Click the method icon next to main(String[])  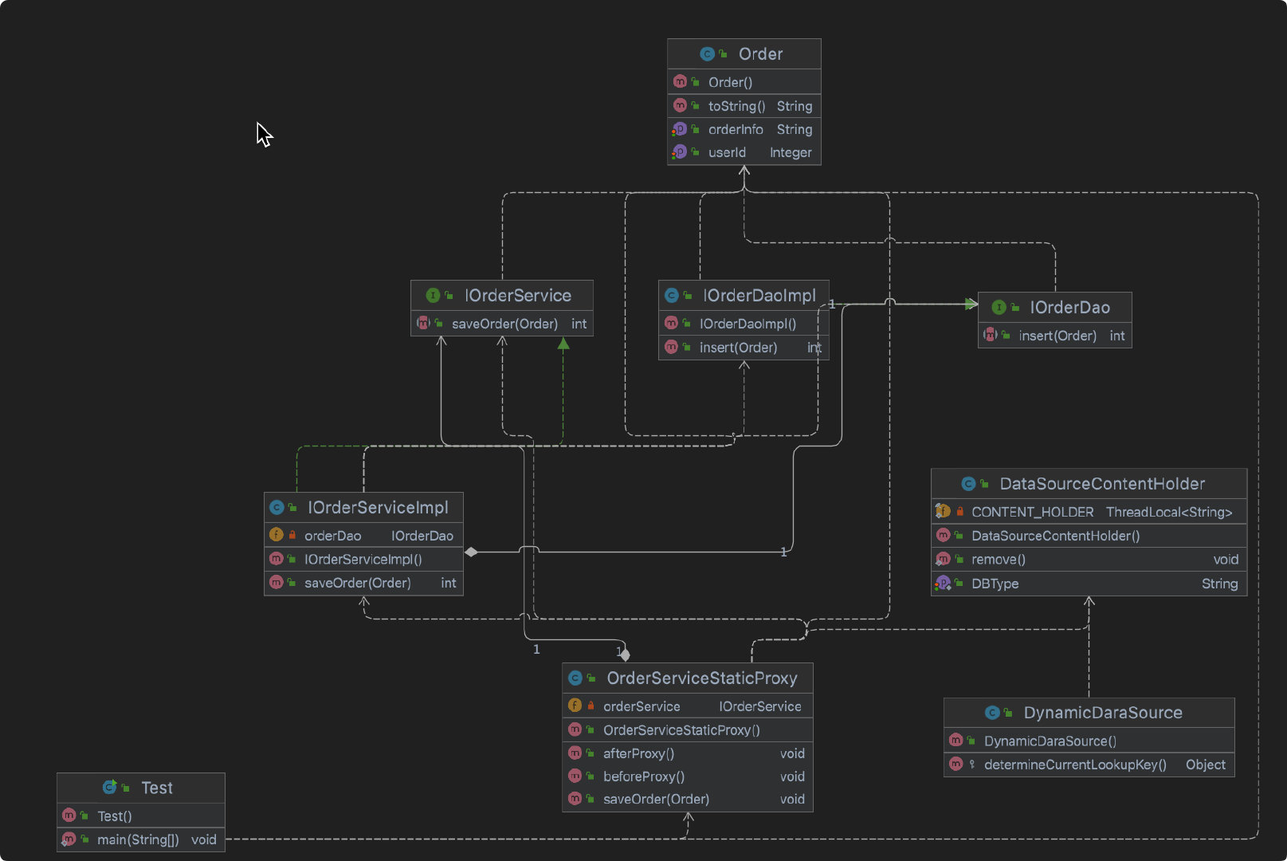69,839
